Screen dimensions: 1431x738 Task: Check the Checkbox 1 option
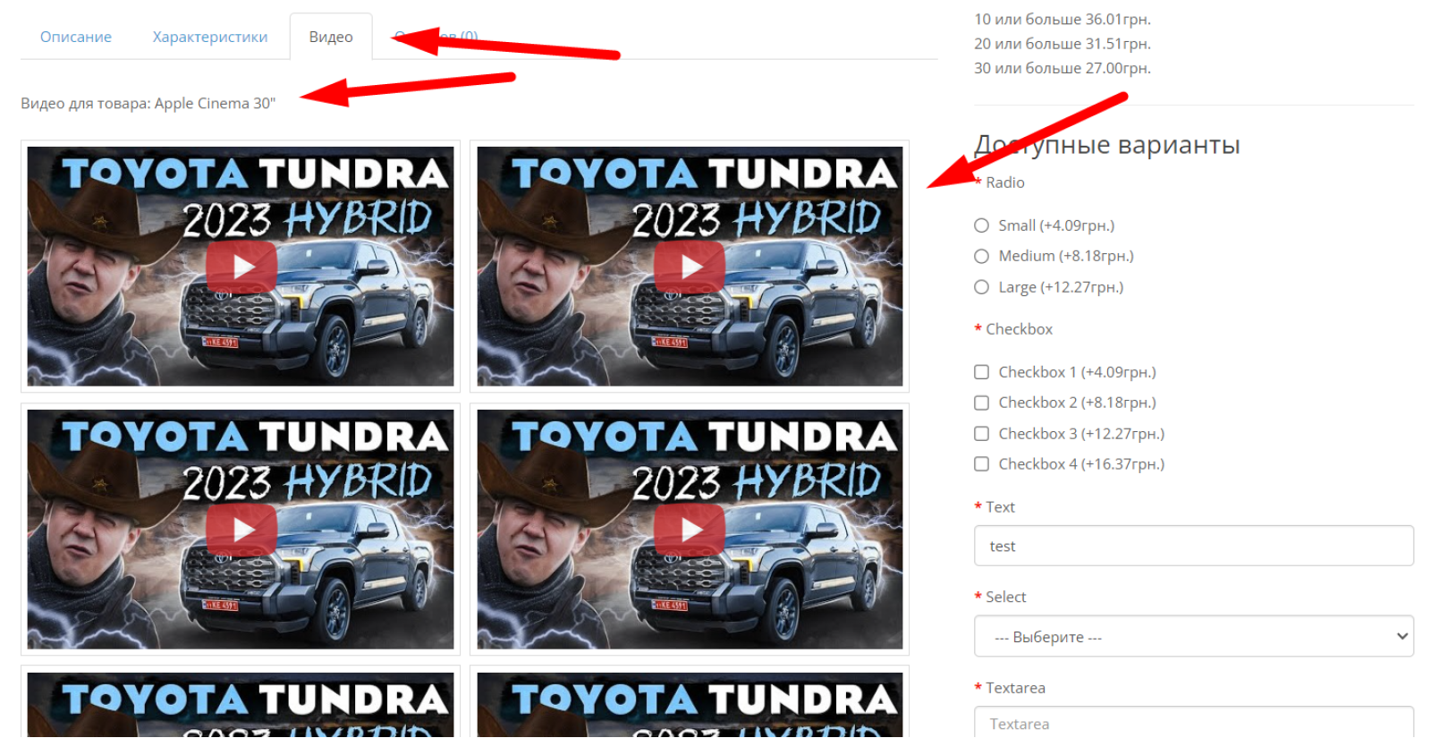click(981, 372)
